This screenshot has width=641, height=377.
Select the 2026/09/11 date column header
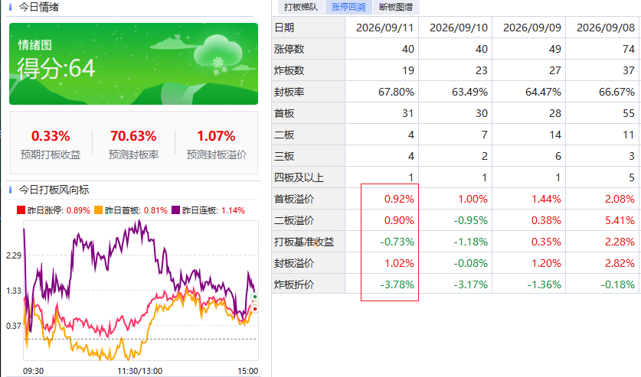pyautogui.click(x=384, y=28)
